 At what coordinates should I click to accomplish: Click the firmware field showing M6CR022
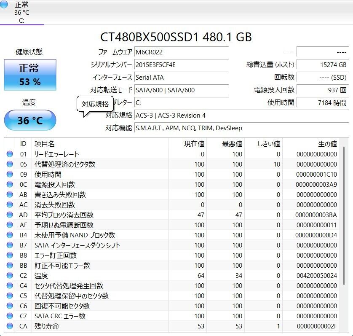pos(181,52)
